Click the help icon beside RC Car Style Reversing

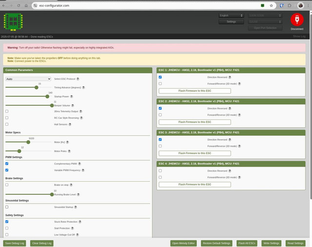(81, 118)
